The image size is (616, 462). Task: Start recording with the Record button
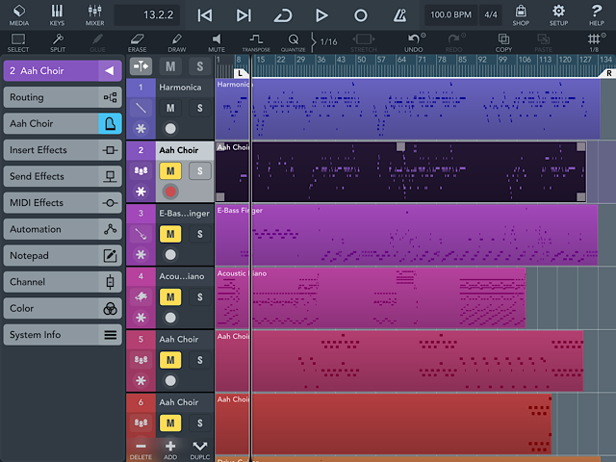360,15
